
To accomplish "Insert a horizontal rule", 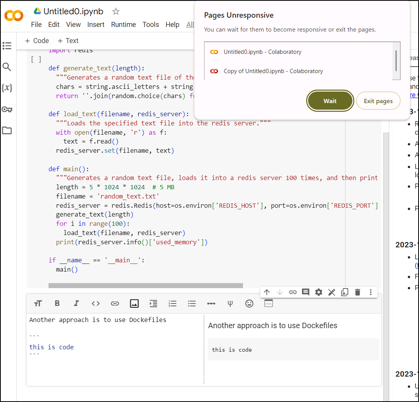I will [x=211, y=304].
